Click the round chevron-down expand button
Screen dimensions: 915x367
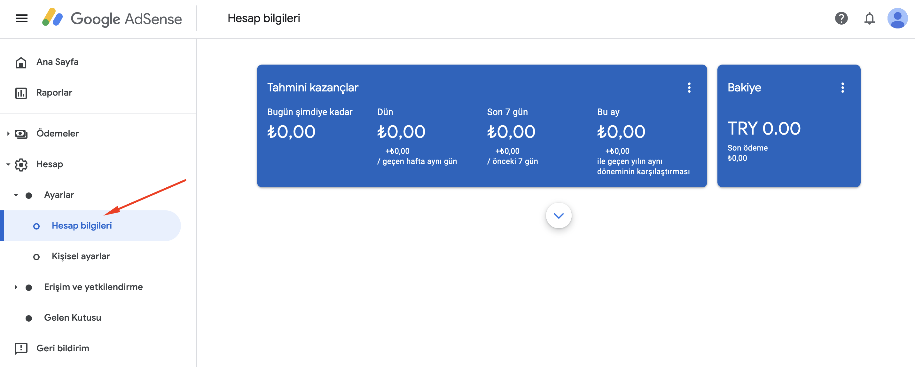pyautogui.click(x=559, y=216)
